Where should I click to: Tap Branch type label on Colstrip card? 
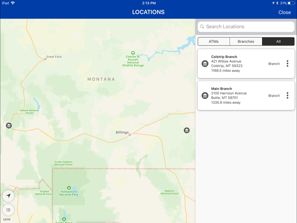[274, 64]
